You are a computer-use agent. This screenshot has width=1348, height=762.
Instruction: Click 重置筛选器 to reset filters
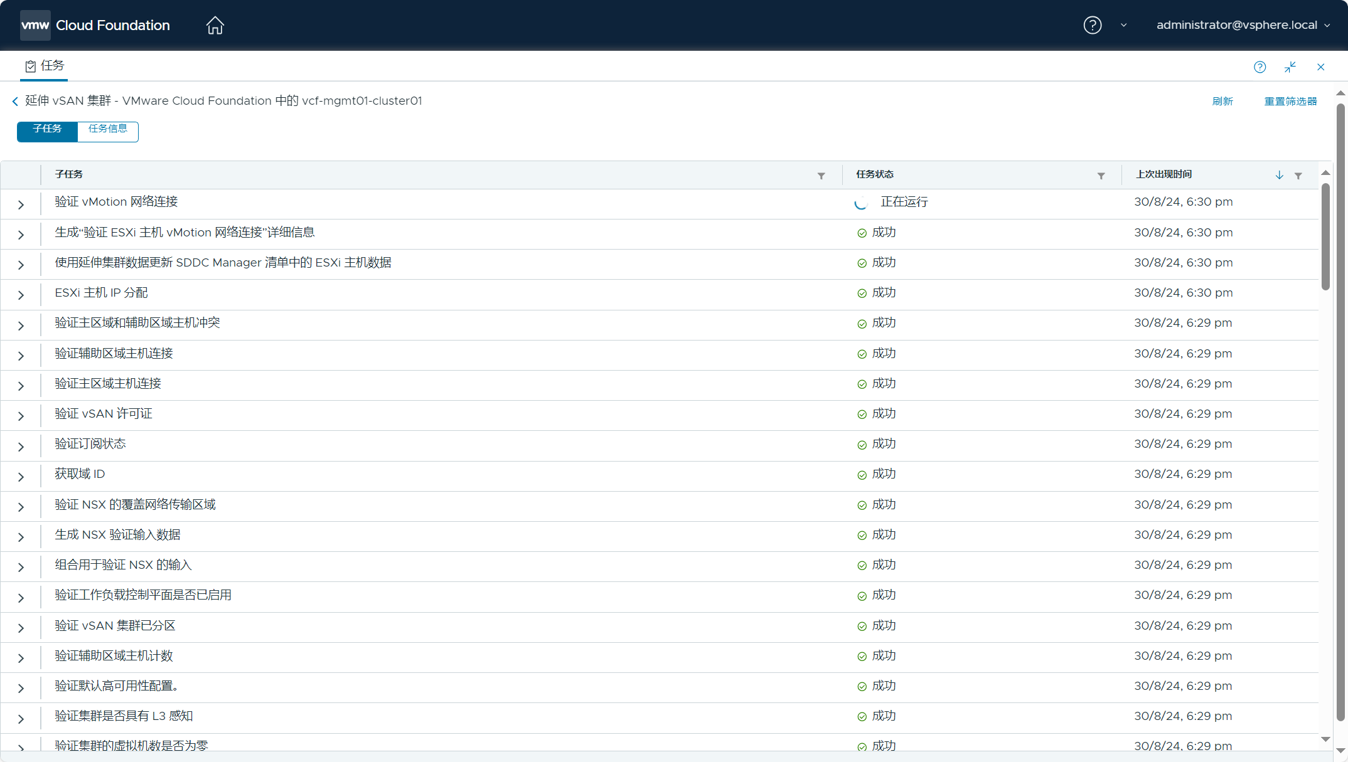(x=1290, y=101)
